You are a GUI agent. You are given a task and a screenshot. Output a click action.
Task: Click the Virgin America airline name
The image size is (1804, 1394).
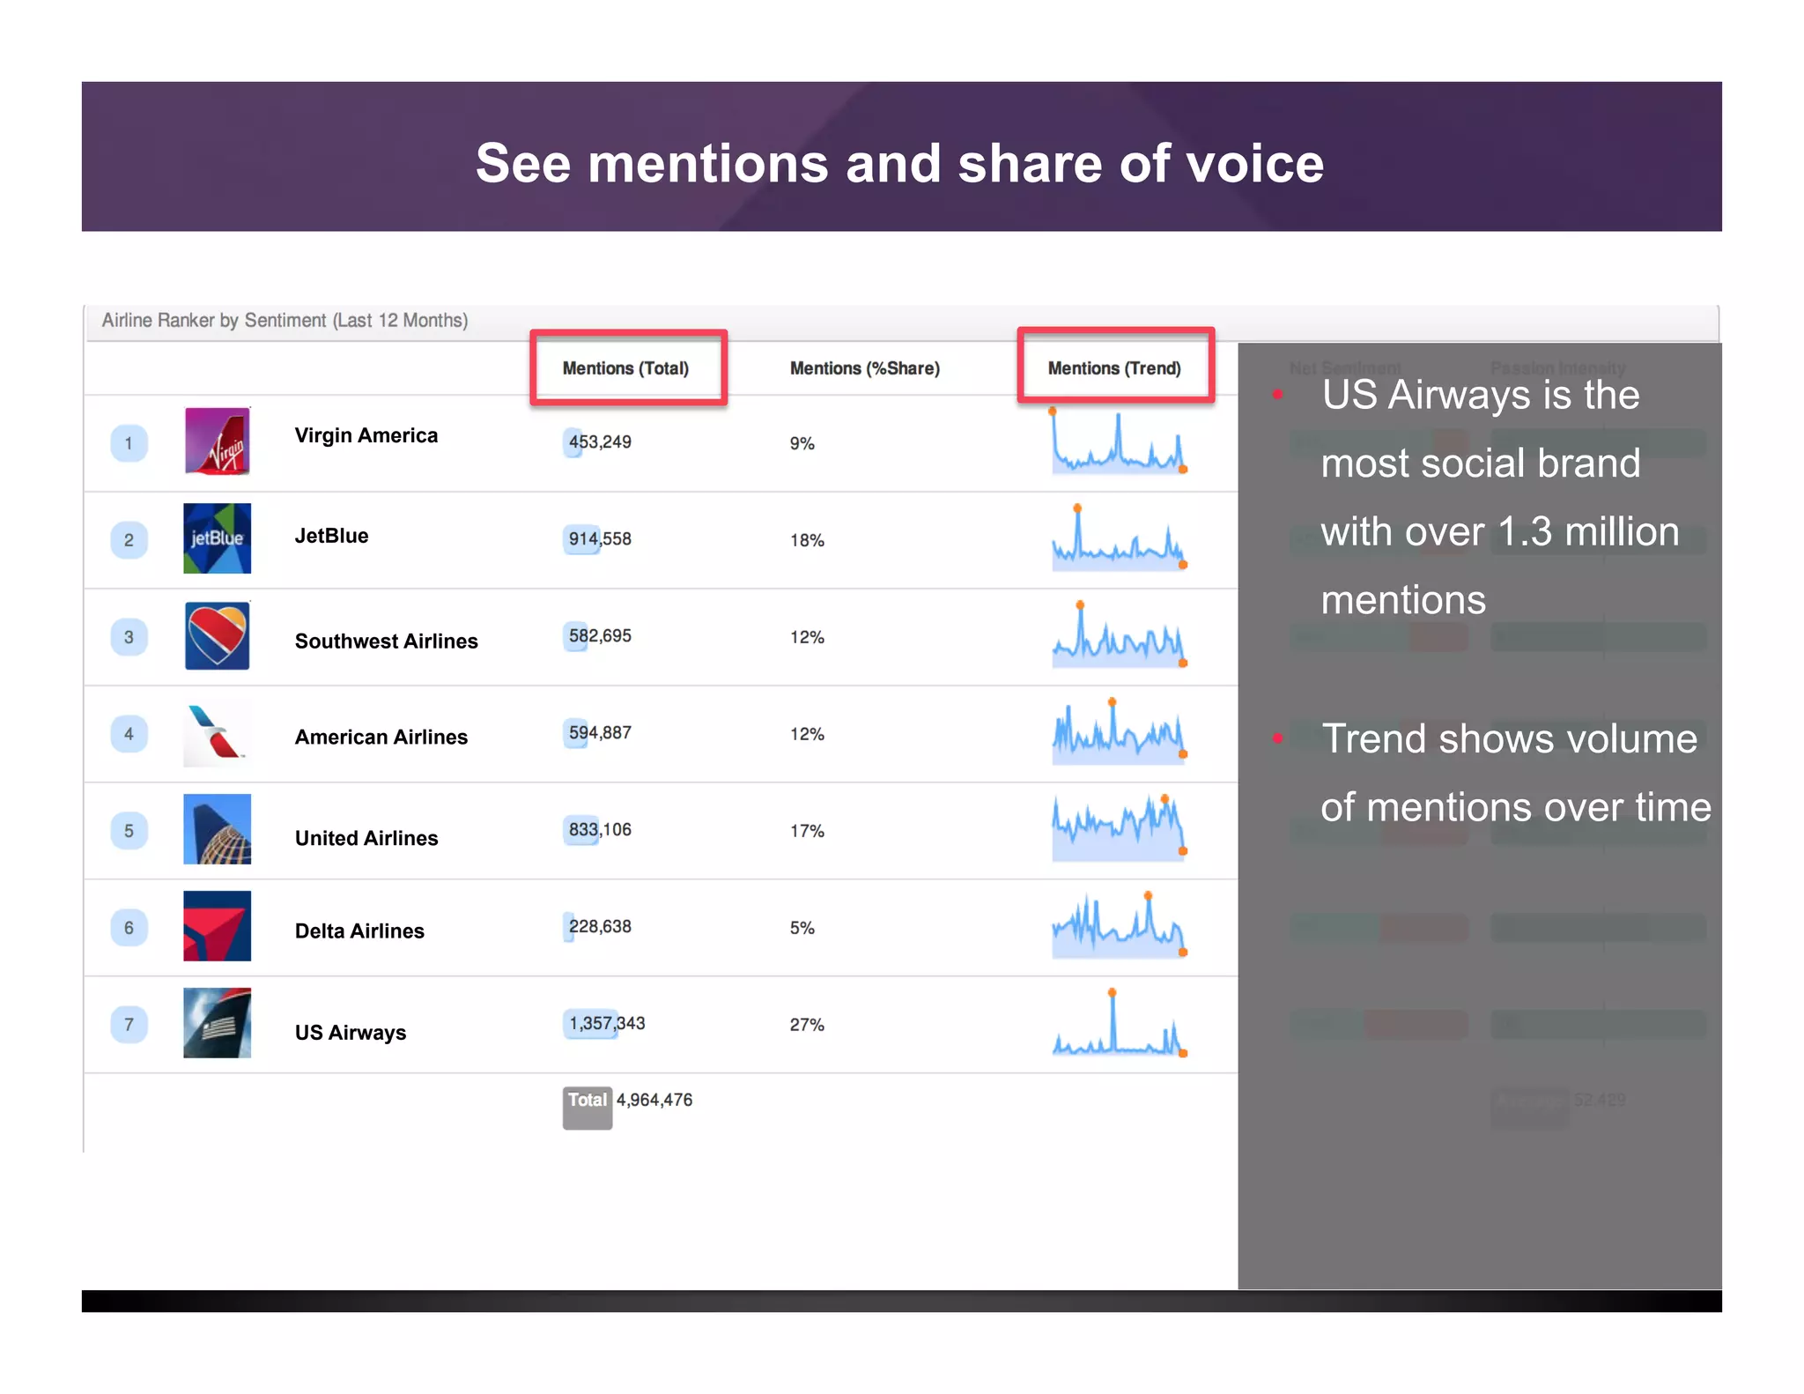[366, 435]
